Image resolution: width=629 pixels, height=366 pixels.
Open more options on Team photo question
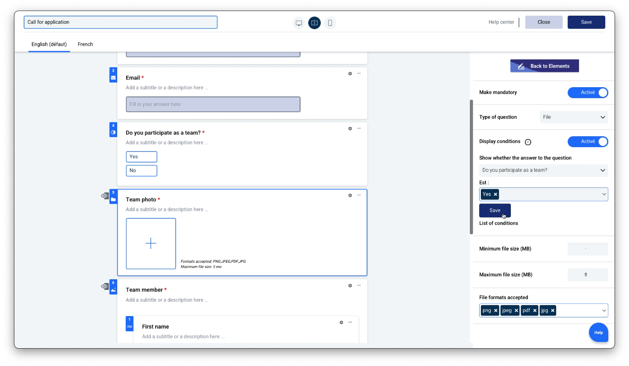[359, 195]
